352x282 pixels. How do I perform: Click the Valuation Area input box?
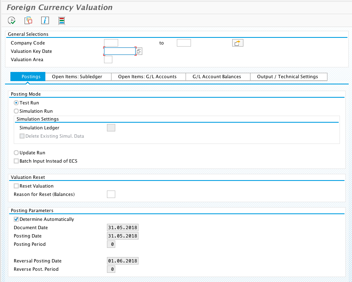pyautogui.click(x=108, y=59)
